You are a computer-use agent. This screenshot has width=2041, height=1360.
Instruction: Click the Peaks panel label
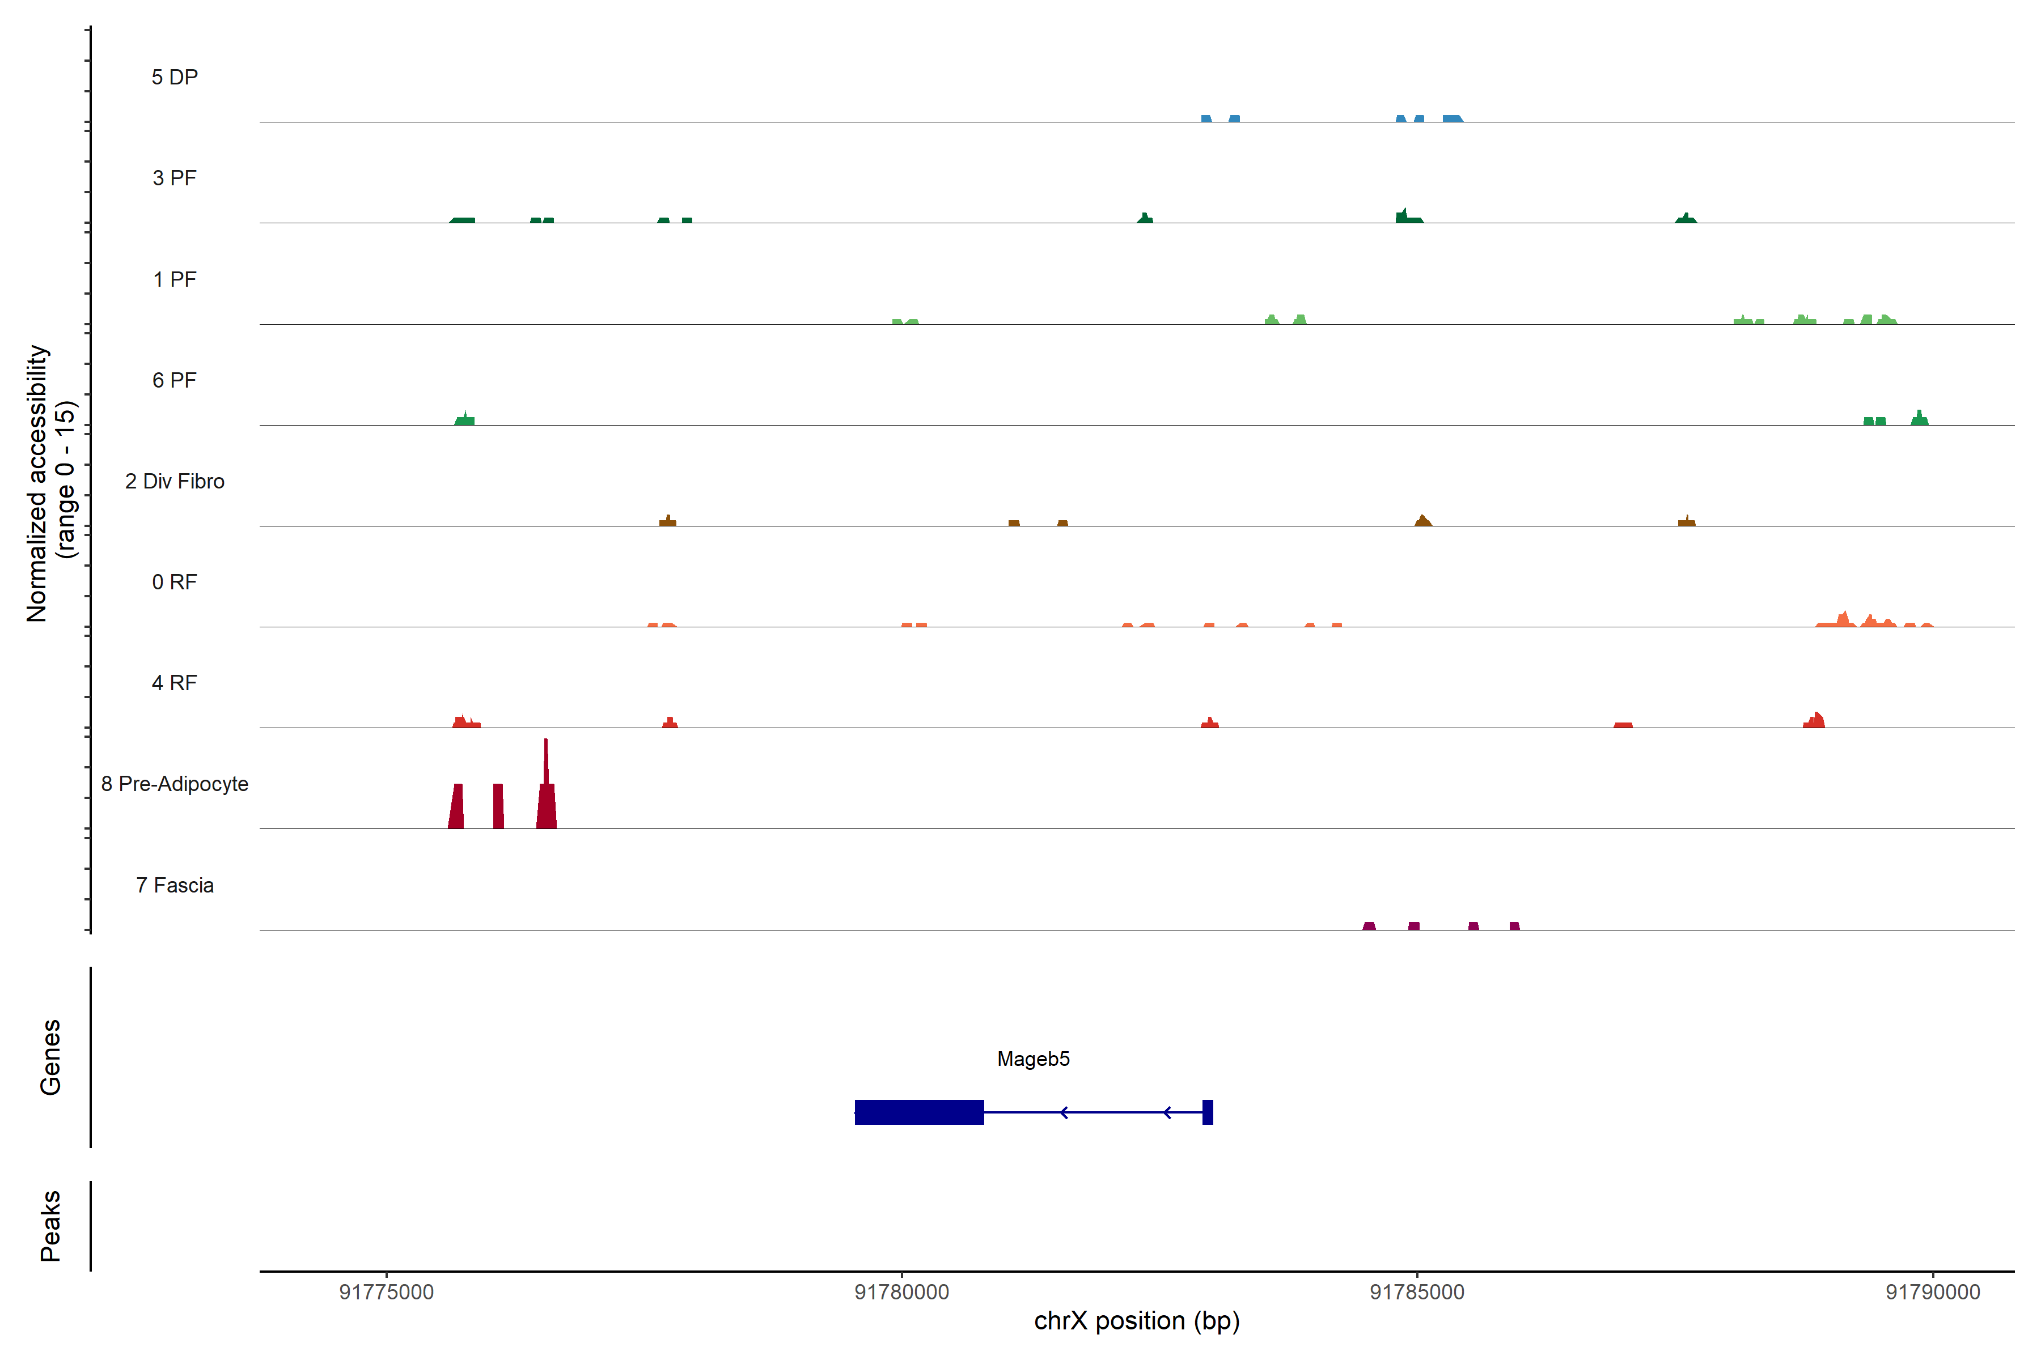pyautogui.click(x=50, y=1226)
